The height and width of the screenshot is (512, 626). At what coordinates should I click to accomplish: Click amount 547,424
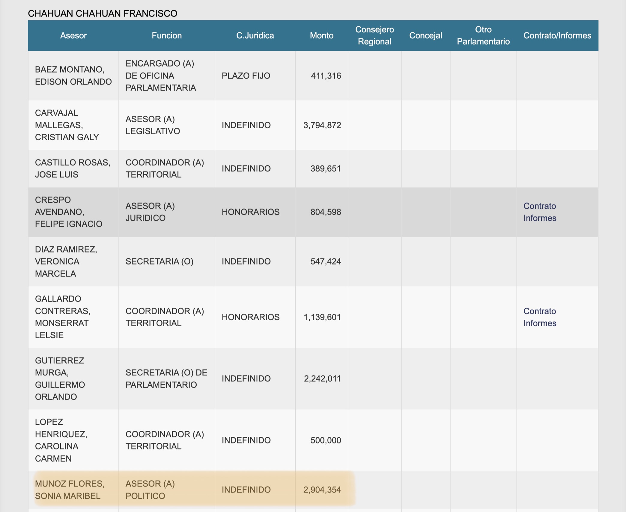pos(326,262)
